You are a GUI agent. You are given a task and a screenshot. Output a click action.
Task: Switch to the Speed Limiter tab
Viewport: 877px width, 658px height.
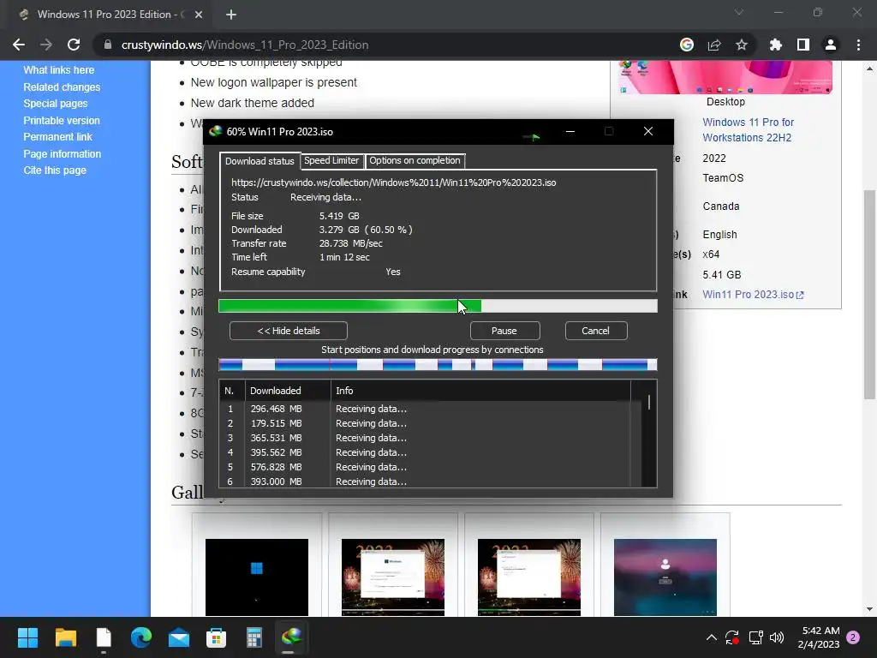click(x=331, y=160)
